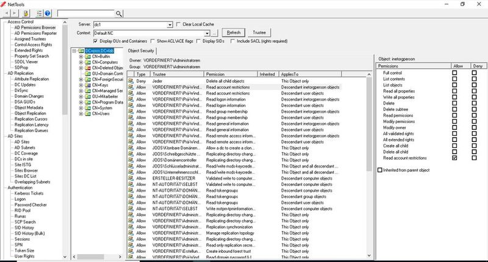Expand the OU=Mitarbeiter tree node
The height and width of the screenshot is (262, 488).
pyautogui.click(x=81, y=96)
